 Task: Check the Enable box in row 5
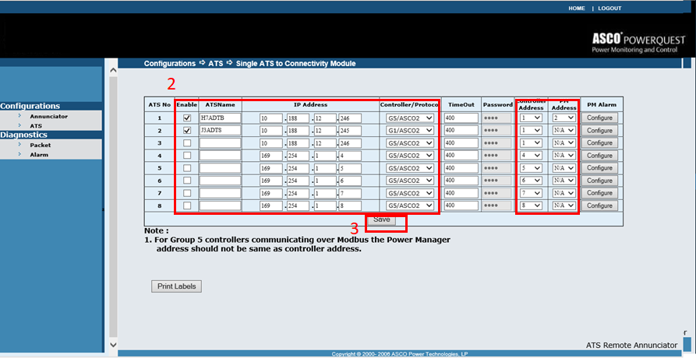[x=187, y=168]
